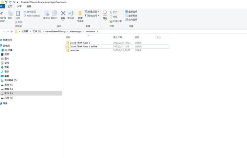Open drive (D:) in the sidebar
This screenshot has height=158, width=247.
point(9,84)
